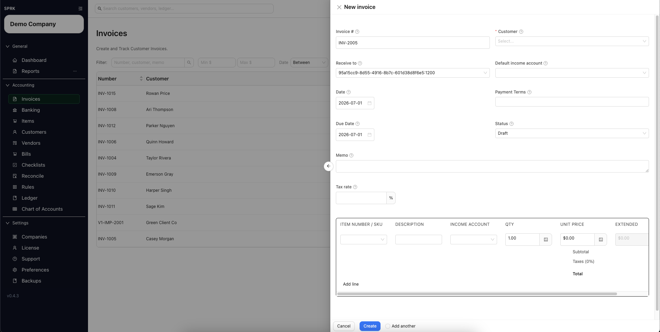Image resolution: width=660 pixels, height=332 pixels.
Task: Toggle the Add another checkbox
Action: tap(388, 326)
